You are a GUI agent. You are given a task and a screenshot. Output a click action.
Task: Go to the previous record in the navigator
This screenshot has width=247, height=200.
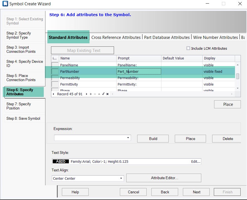tap(53, 94)
